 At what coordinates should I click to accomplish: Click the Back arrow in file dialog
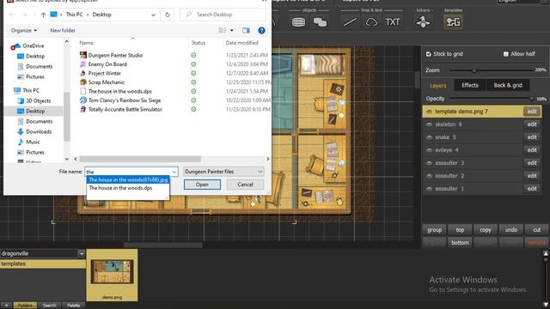(x=11, y=15)
